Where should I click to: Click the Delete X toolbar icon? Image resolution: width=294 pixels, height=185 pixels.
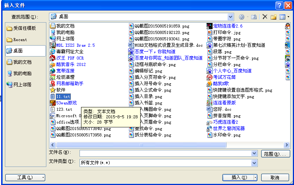click(x=265, y=17)
